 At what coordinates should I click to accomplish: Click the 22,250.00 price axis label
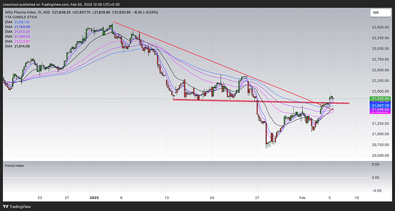coord(380,80)
